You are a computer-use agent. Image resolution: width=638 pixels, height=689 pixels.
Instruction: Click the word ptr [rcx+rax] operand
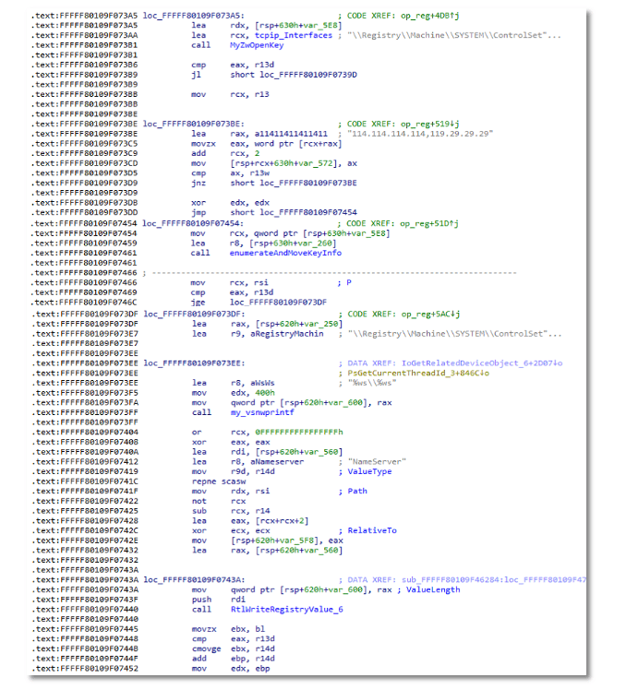[x=298, y=144]
